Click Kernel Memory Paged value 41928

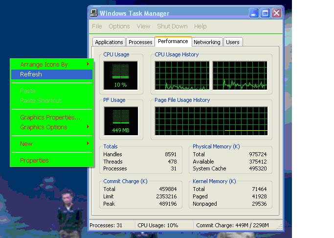click(259, 196)
